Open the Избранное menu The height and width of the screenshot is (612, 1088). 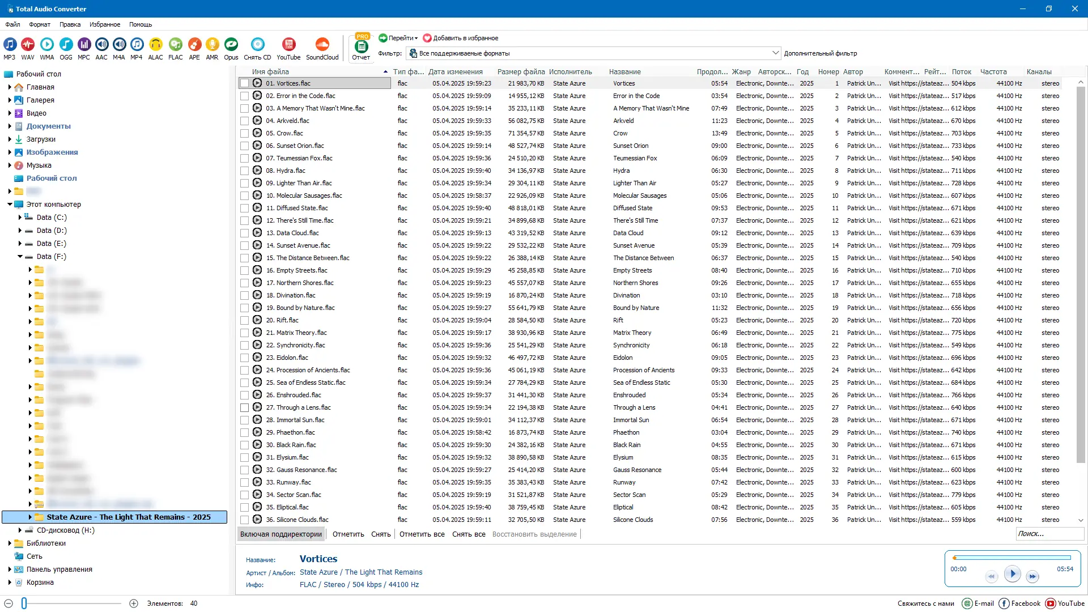click(105, 24)
